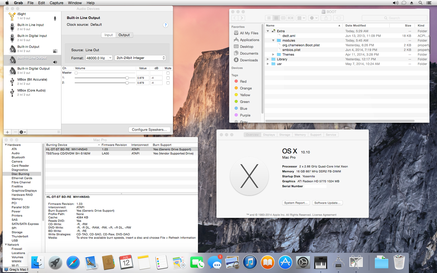The width and height of the screenshot is (437, 273).
Task: Click the Search field in BOOT window
Action: [394, 18]
